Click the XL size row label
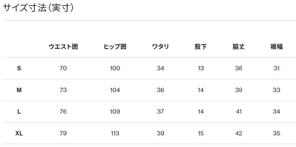The width and height of the screenshot is (296, 147). click(19, 134)
